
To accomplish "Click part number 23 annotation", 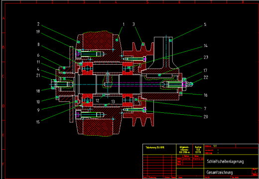I will (206, 57).
